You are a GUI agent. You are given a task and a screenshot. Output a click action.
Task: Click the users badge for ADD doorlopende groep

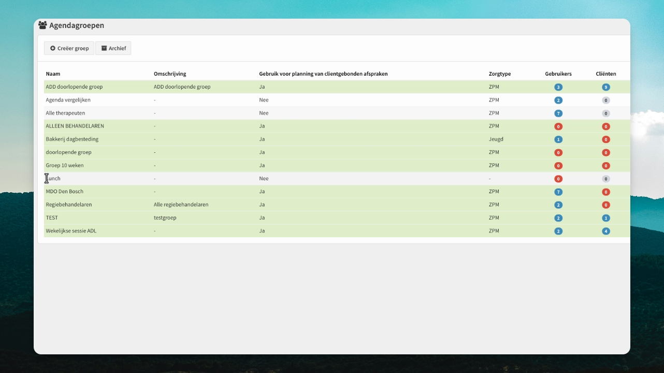pyautogui.click(x=558, y=87)
